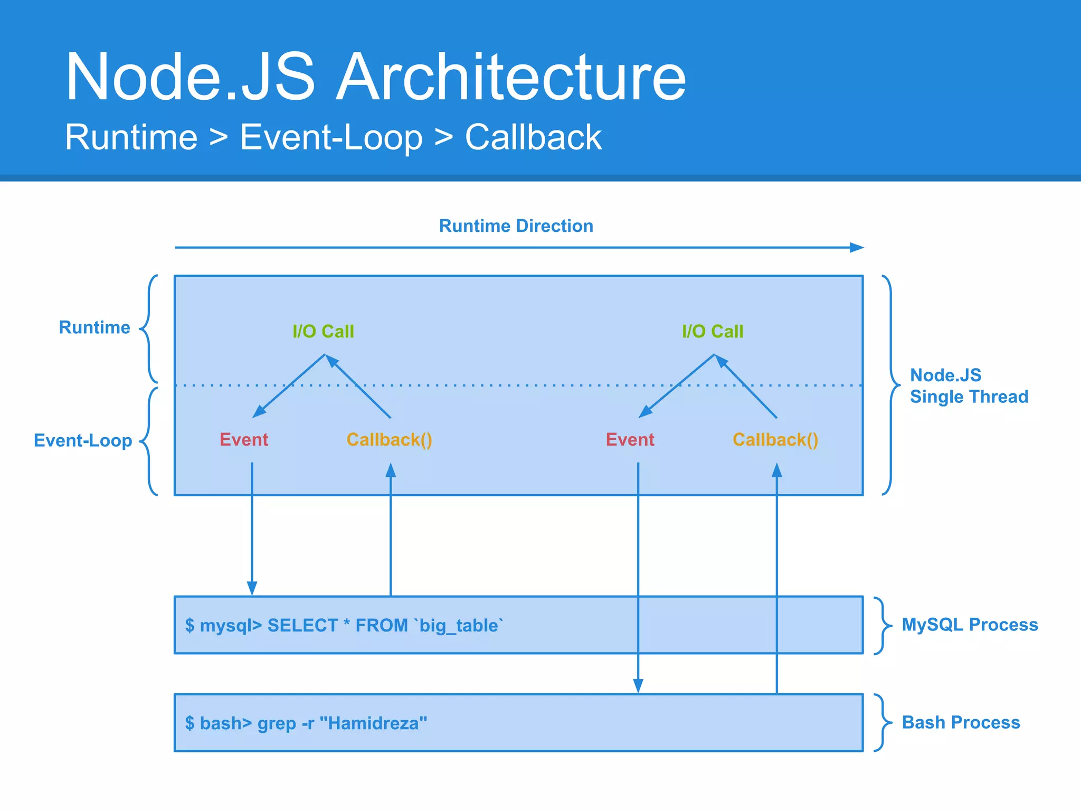This screenshot has height=811, width=1081.
Task: Click the "Runtime" label beside the left brace
Action: click(x=94, y=327)
